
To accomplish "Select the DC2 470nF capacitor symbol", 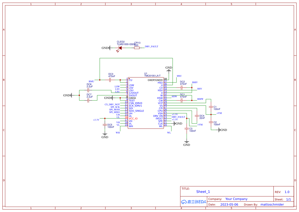I will point(182,88).
